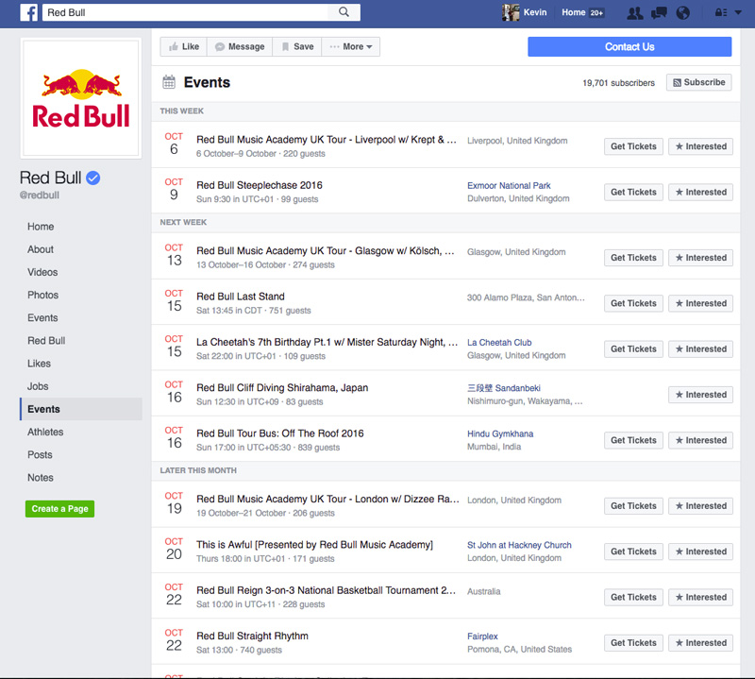
Task: Open the St John at Hackney Church link
Action: click(519, 545)
